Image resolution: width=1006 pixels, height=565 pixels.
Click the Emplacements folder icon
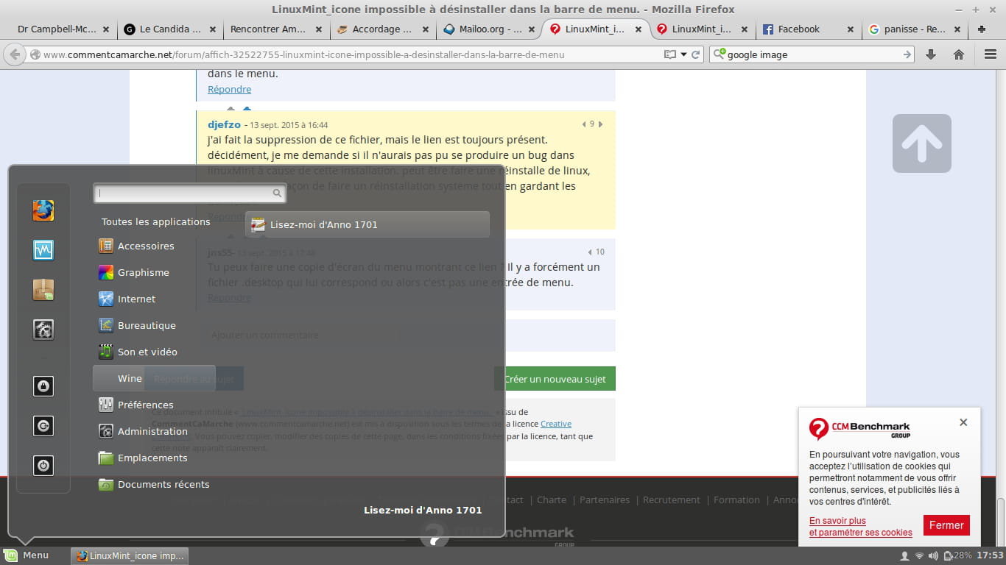pos(106,458)
